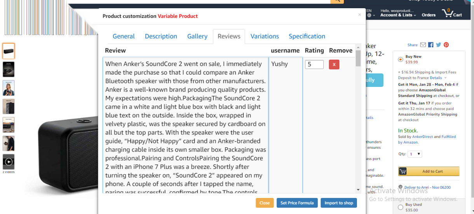Click the yellow Add to Cart button
The image size is (474, 214).
pyautogui.click(x=429, y=171)
